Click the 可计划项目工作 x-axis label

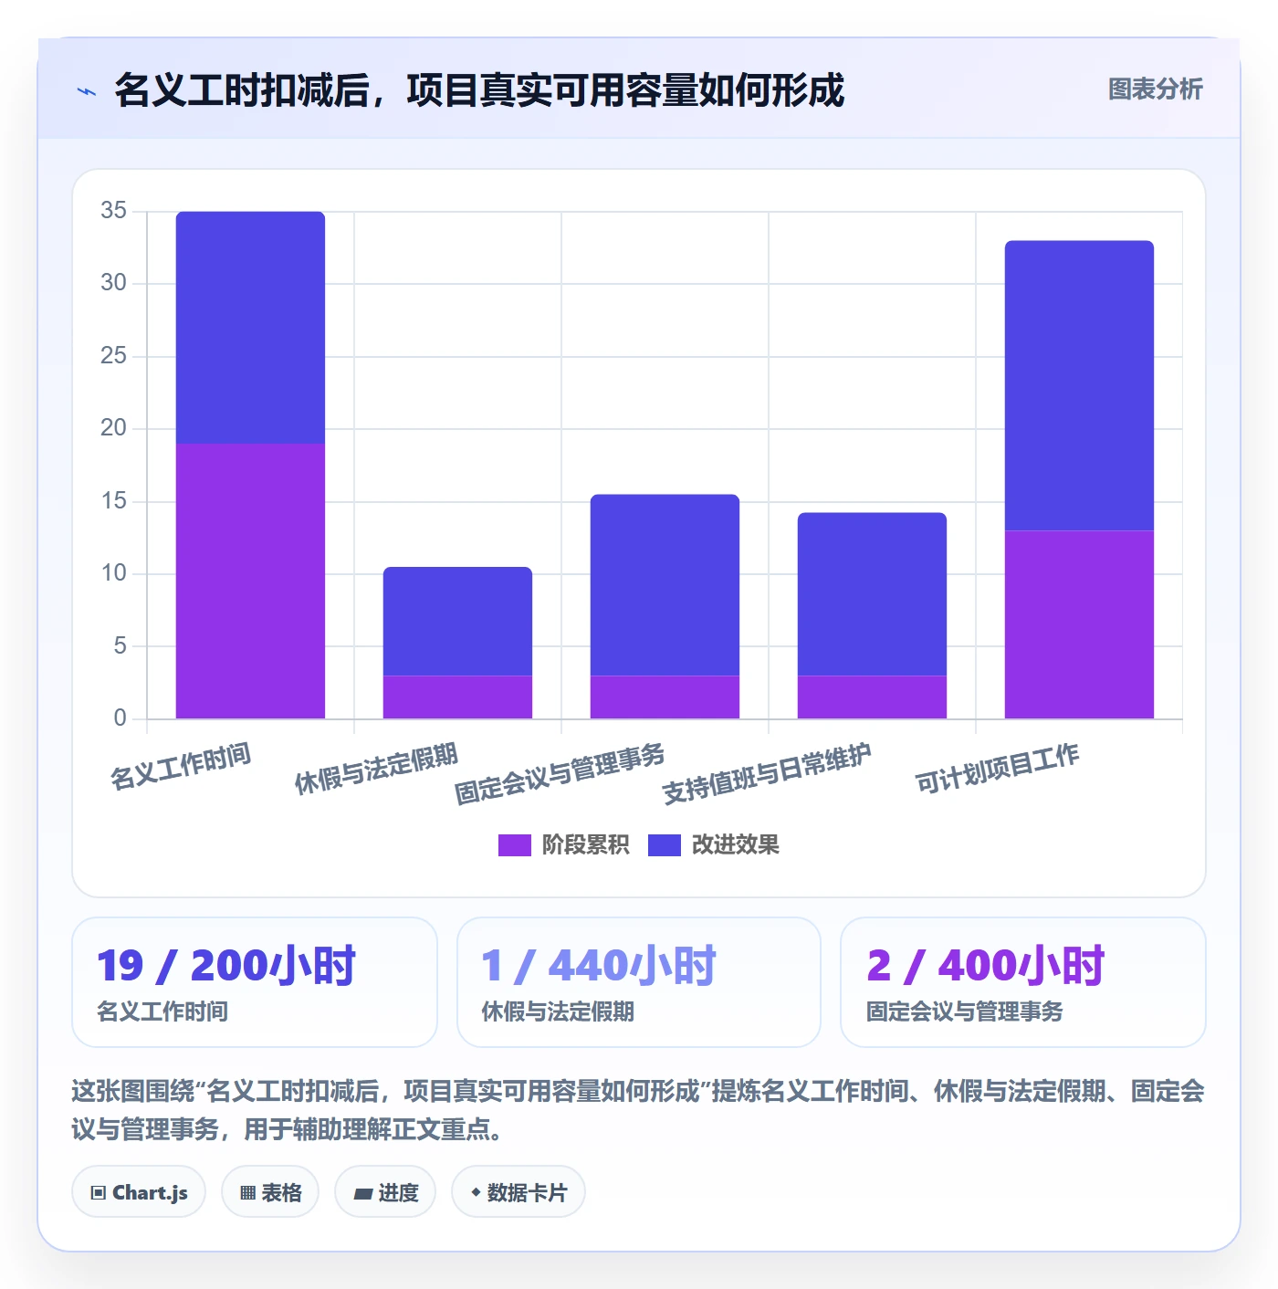(x=998, y=769)
